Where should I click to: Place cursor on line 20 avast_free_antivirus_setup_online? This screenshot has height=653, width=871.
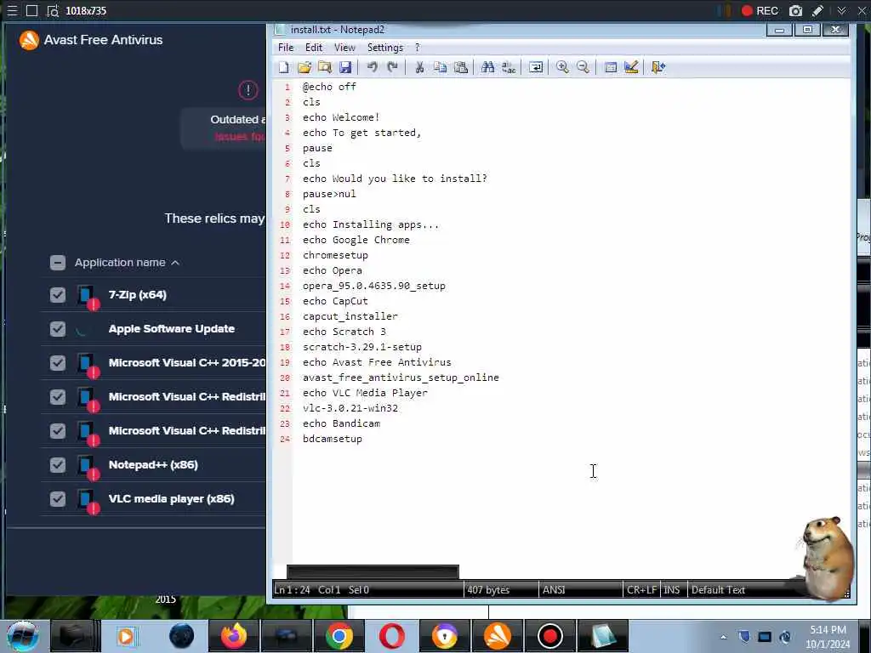(401, 378)
